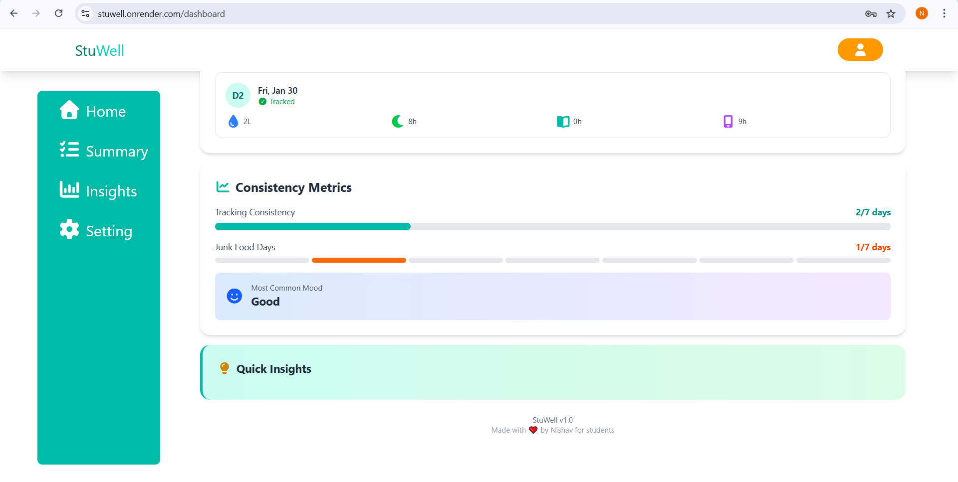Screen dimensions: 958x482
Task: Click the Tracking Consistency progress bar
Action: (x=553, y=227)
